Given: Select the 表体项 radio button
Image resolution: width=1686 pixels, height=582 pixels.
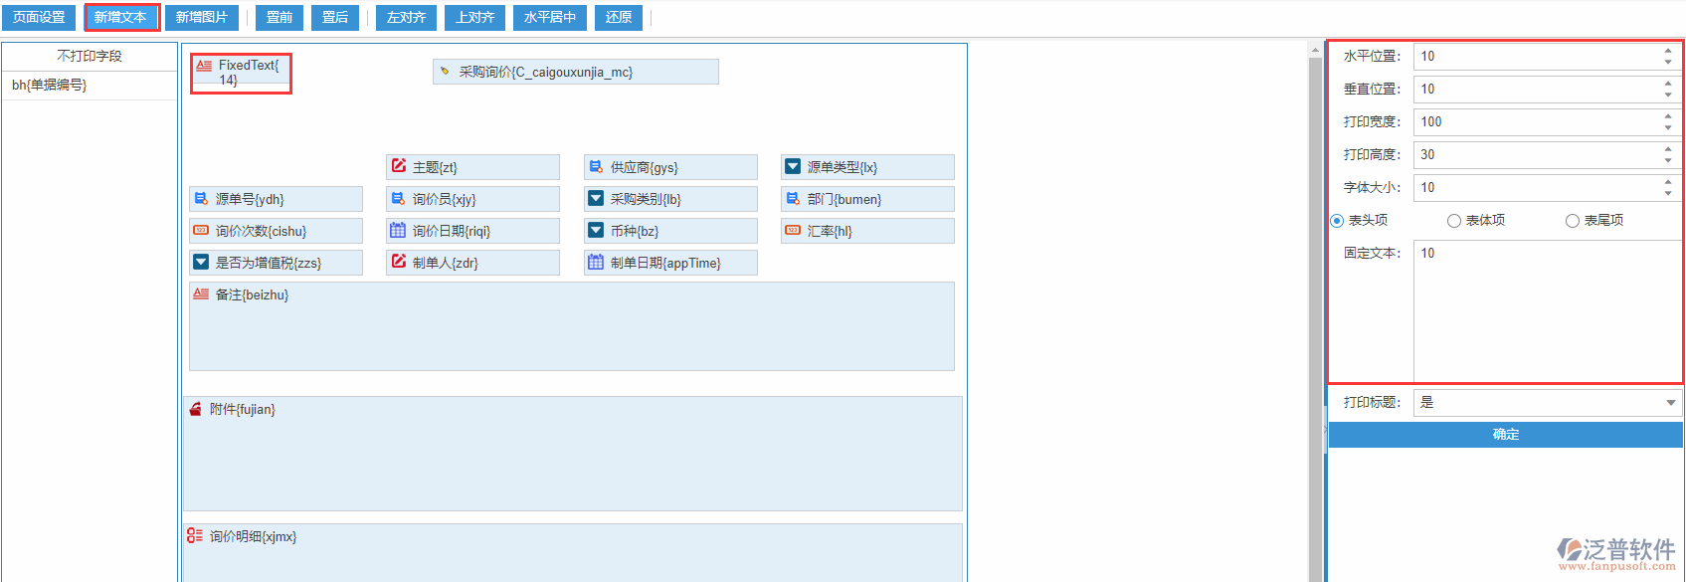Looking at the screenshot, I should click(1454, 221).
